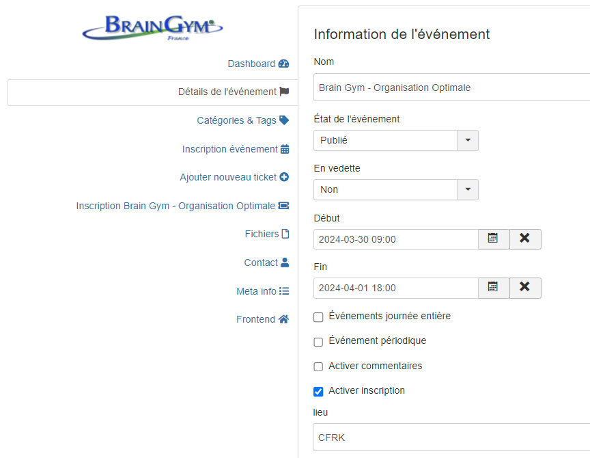
Task: Navigate to Meta info
Action: coord(263,291)
